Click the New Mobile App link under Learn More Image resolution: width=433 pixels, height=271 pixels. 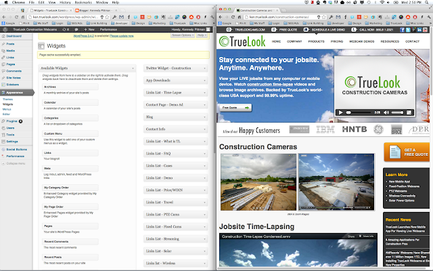399,182
